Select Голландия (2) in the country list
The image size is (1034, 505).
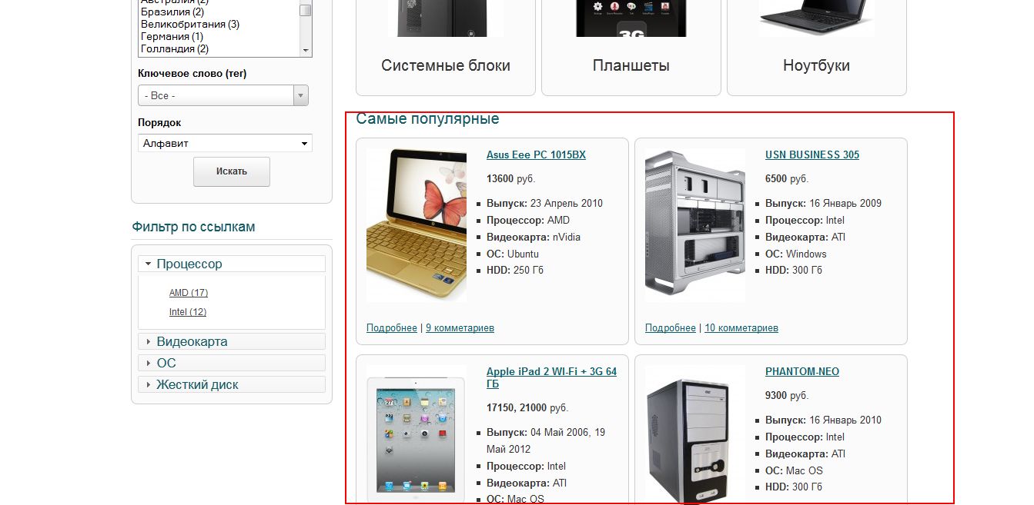175,48
